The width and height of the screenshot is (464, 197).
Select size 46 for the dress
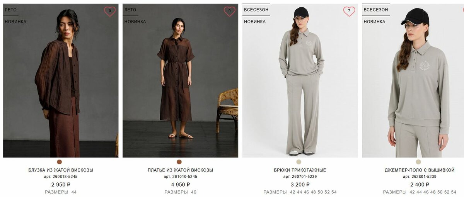coord(194,192)
